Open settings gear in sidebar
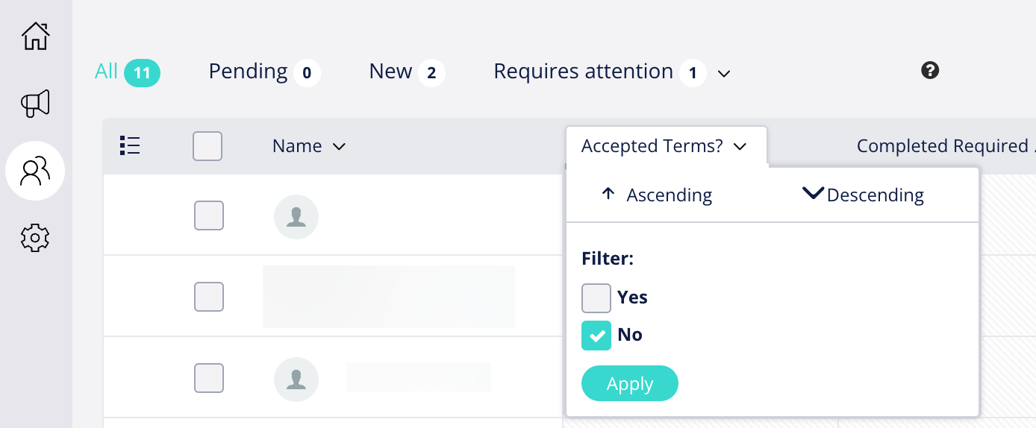Image resolution: width=1036 pixels, height=428 pixels. click(x=35, y=238)
